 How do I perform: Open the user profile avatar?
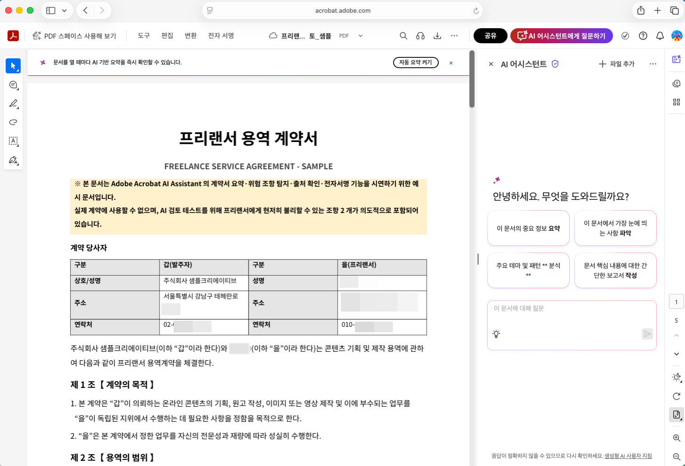(x=677, y=36)
